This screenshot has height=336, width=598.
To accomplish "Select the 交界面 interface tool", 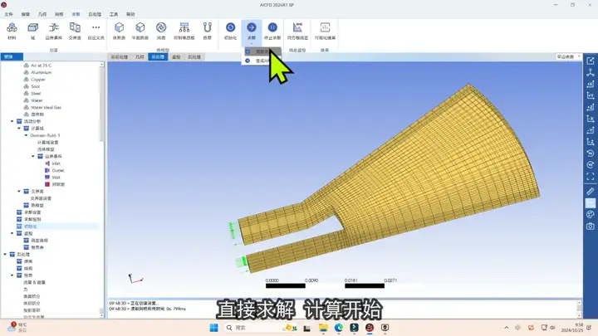I will [x=75, y=31].
